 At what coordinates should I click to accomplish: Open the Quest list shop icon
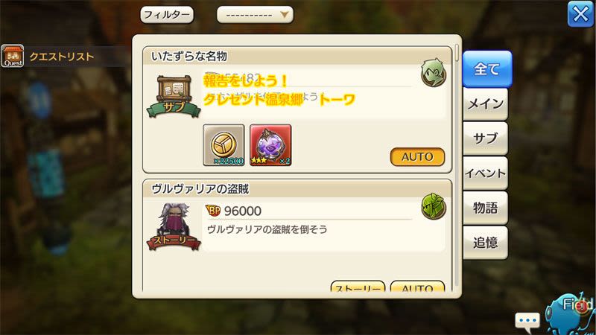13,56
